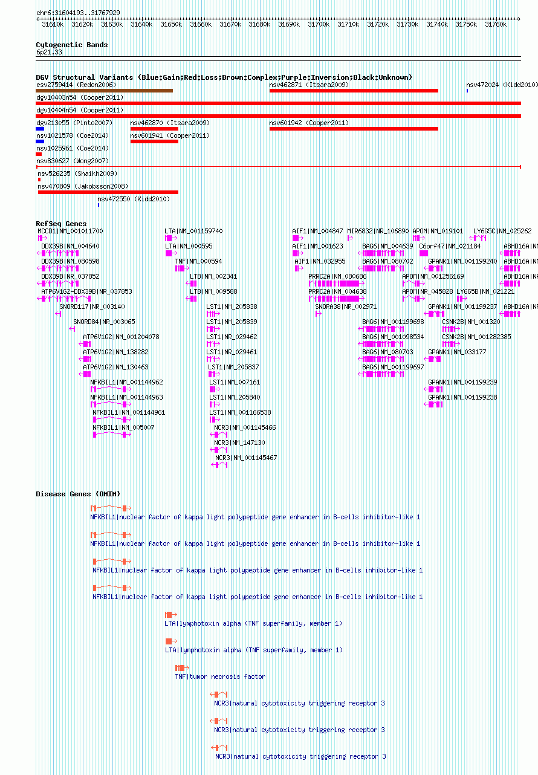The height and width of the screenshot is (775, 538).
Task: Click the red dgv10404n54 (Cooper2011) bar
Action: [x=278, y=116]
